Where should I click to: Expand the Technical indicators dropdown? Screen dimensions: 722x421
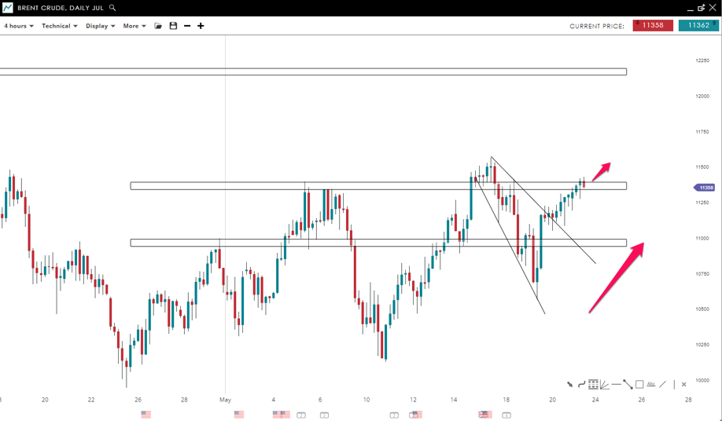[x=59, y=26]
